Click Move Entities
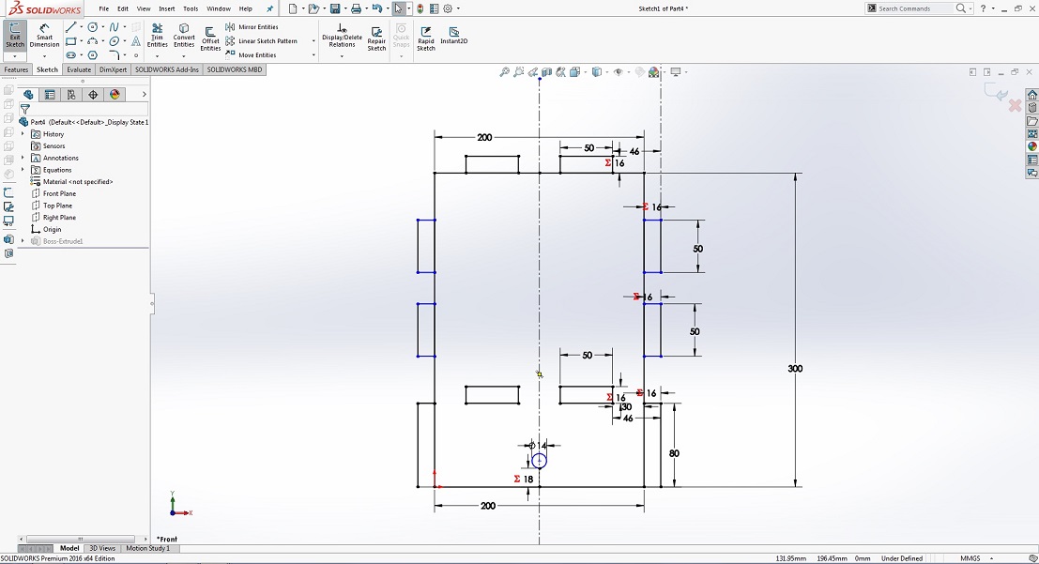This screenshot has height=564, width=1039. 251,55
